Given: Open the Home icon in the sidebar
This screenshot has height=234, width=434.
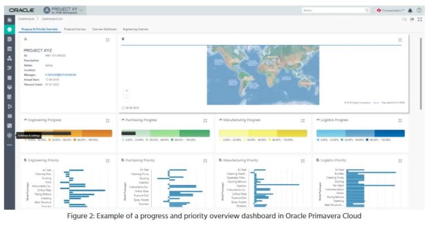Looking at the screenshot, I should [10, 20].
